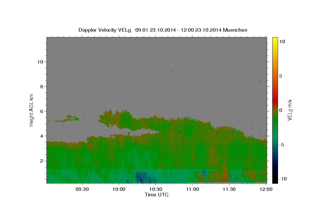Image resolution: width=330 pixels, height=220 pixels.
Task: Click the height axis label 6
Action: click(x=42, y=111)
